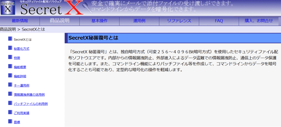The height and width of the screenshot is (127, 281).
Task: Click the heading SecretX秘匿復号とは
Action: [x=93, y=38]
